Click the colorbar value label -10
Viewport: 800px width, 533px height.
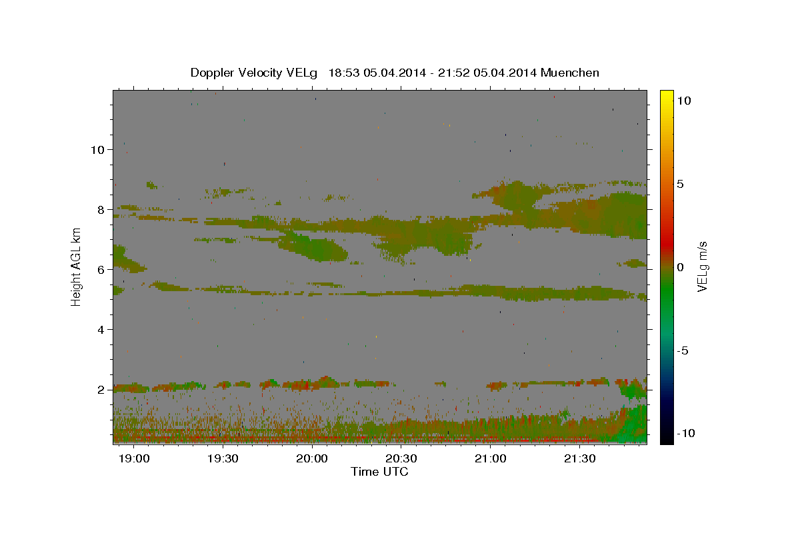(x=685, y=434)
